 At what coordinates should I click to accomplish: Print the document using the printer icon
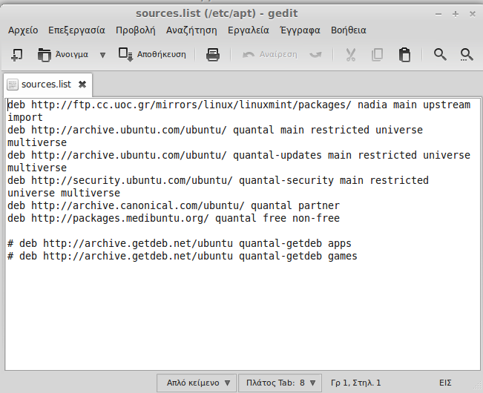click(213, 55)
